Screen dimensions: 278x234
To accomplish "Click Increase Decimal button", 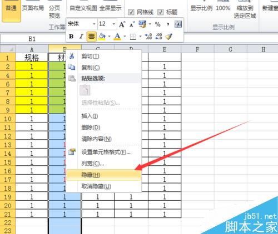I will [148, 37].
